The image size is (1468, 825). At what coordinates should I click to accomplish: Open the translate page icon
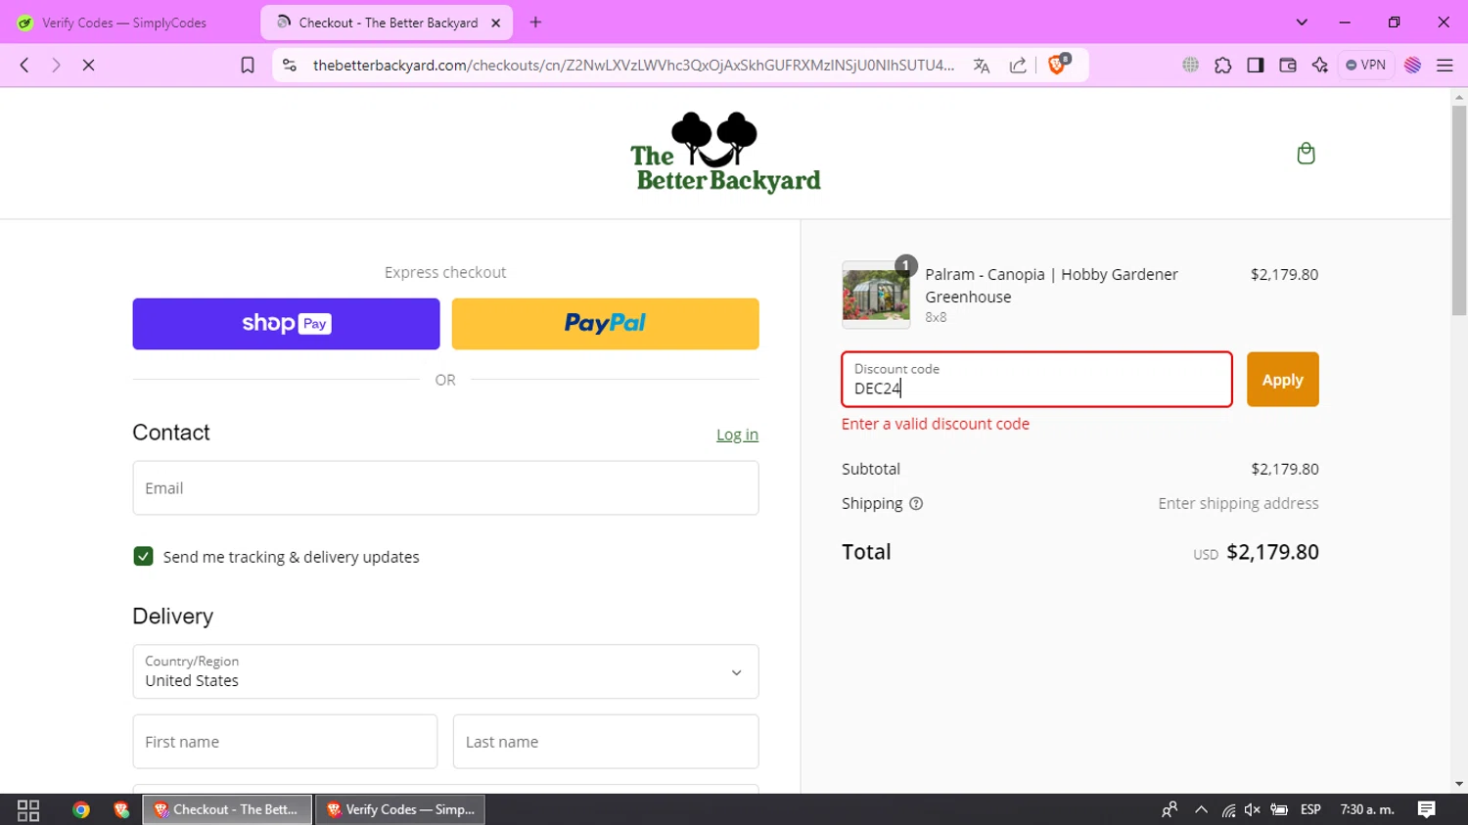pyautogui.click(x=982, y=66)
